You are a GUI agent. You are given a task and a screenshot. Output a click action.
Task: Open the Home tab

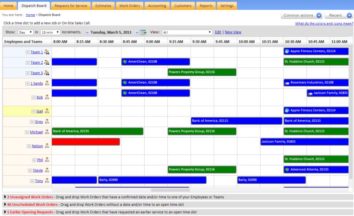[x=8, y=6]
